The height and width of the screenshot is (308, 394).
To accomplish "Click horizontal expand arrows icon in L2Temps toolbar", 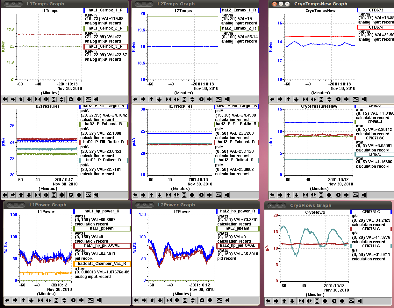I will pos(176,99).
